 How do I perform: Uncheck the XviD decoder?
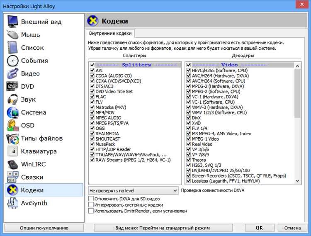point(188,123)
